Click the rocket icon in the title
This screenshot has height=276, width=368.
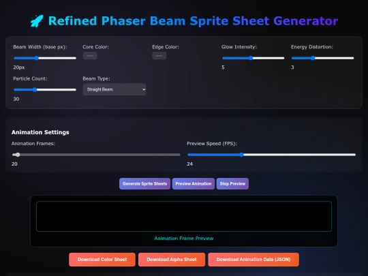pyautogui.click(x=37, y=21)
